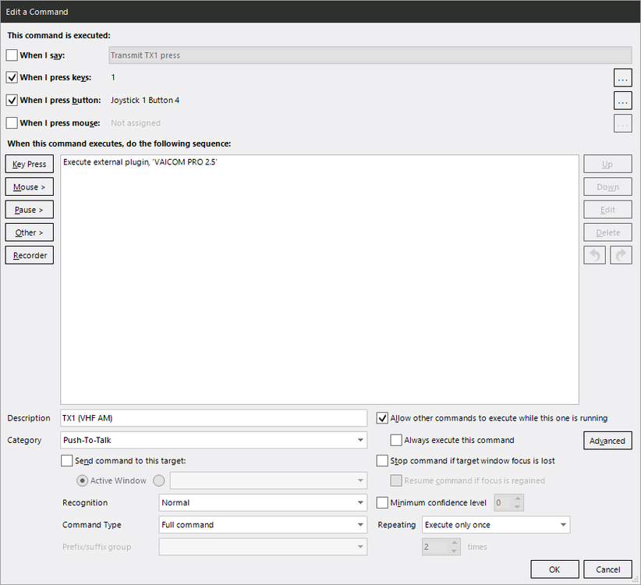Open the Pause > actions menu
This screenshot has width=641, height=585.
coord(30,210)
